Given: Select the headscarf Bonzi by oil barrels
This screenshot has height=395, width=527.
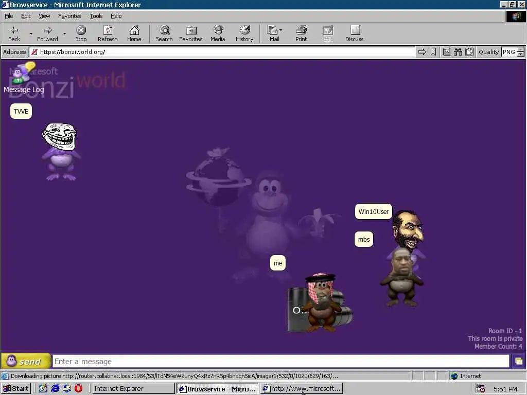Looking at the screenshot, I should (320, 303).
